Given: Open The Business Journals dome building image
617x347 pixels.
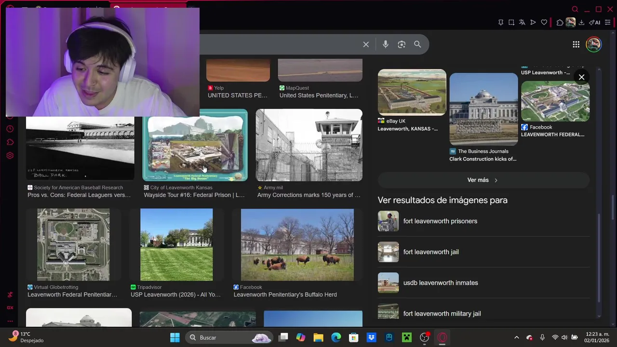Looking at the screenshot, I should [483, 109].
